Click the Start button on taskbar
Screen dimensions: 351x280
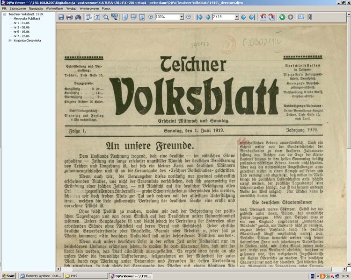(x=8, y=276)
